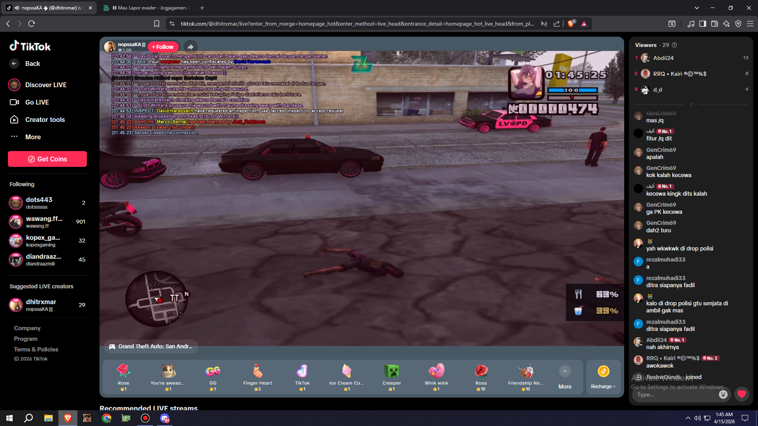Expand Terms & Policies footer section
Image resolution: width=758 pixels, height=426 pixels.
pyautogui.click(x=36, y=349)
